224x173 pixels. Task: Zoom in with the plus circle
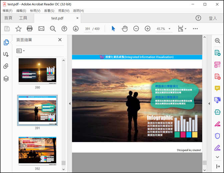(x=147, y=29)
